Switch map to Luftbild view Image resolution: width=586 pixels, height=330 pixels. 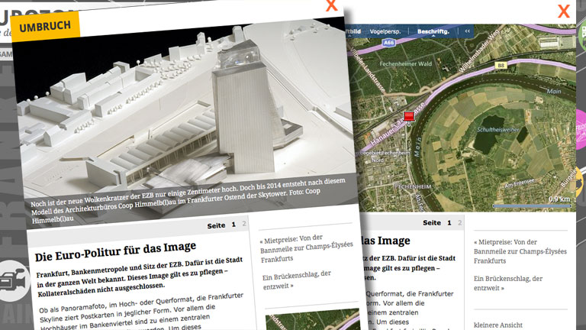tap(354, 31)
